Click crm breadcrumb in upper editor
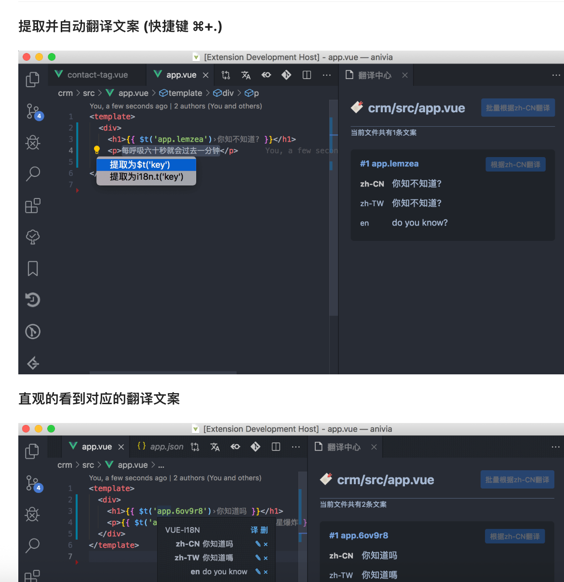564x582 pixels. (x=65, y=93)
